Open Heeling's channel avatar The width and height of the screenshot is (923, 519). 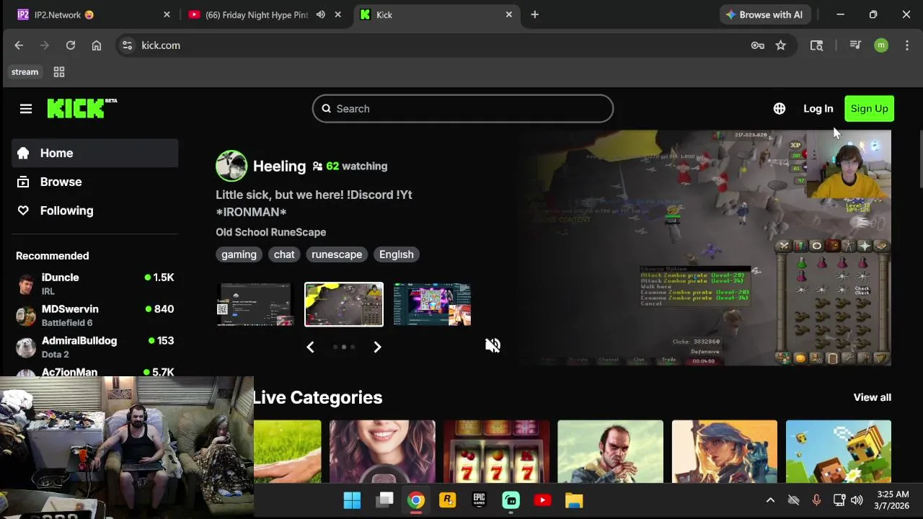coord(231,166)
